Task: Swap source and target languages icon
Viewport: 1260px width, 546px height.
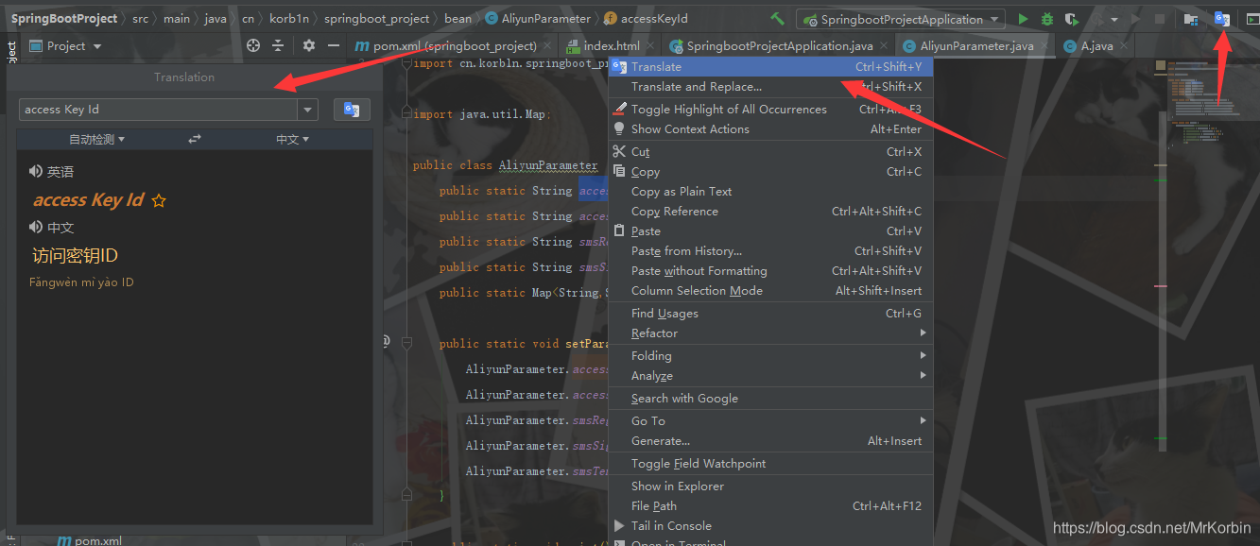Action: click(195, 139)
